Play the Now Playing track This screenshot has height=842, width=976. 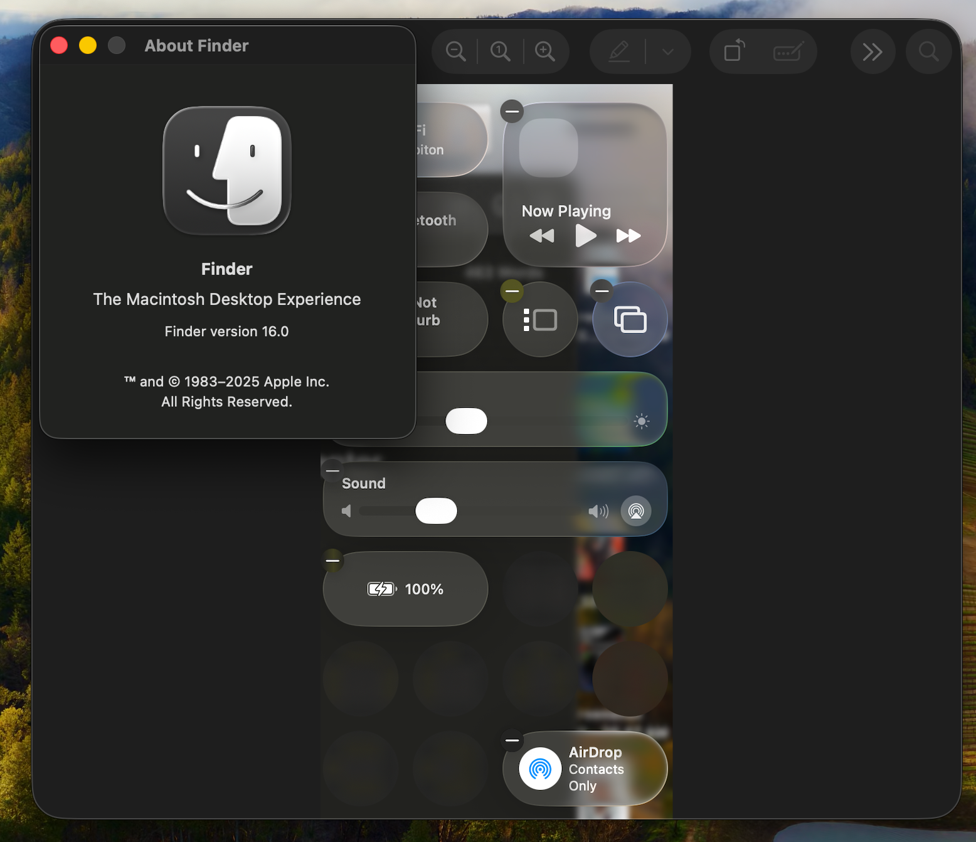pyautogui.click(x=585, y=236)
